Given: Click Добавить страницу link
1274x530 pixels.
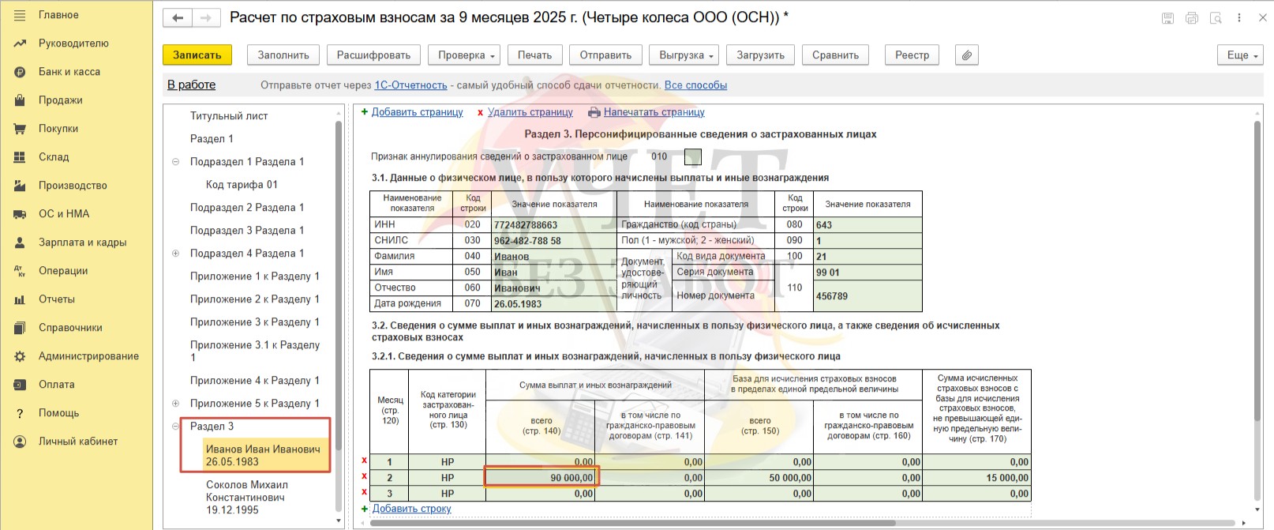Looking at the screenshot, I should tap(417, 112).
